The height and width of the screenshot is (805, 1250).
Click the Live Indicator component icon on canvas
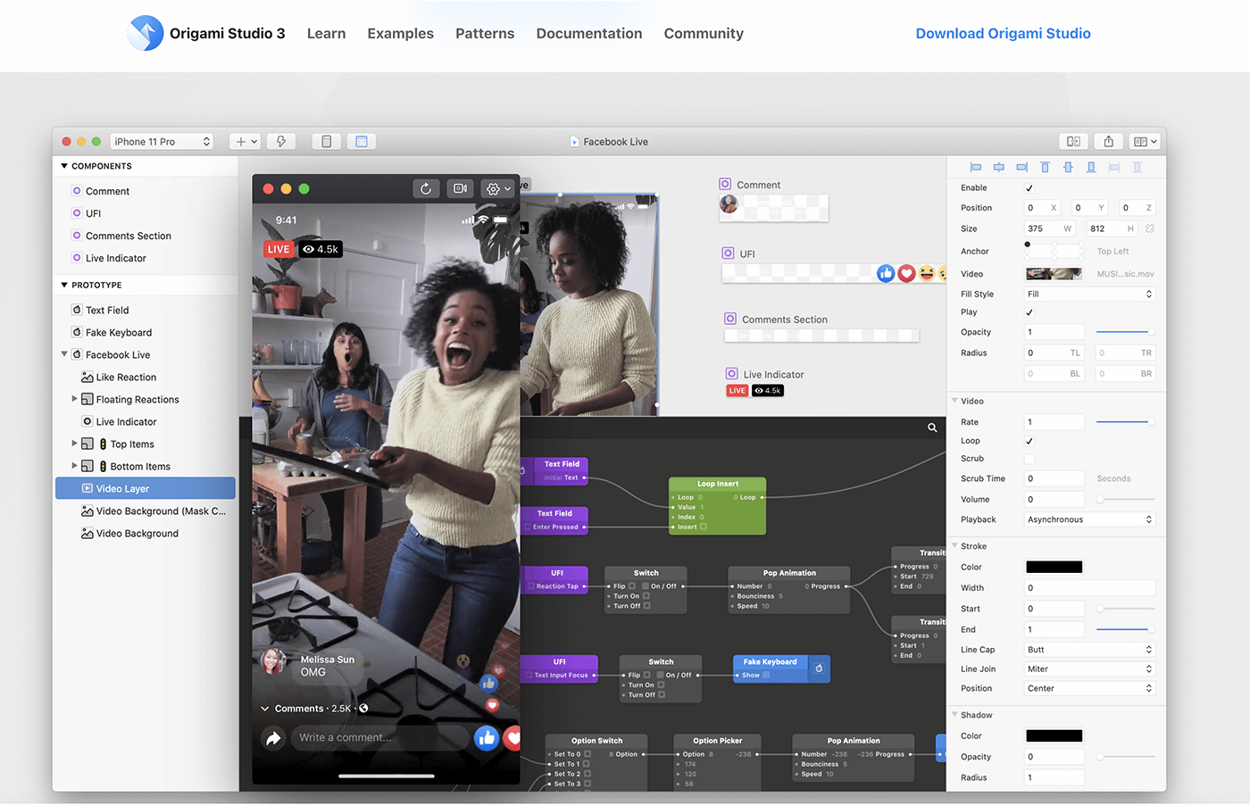(732, 374)
